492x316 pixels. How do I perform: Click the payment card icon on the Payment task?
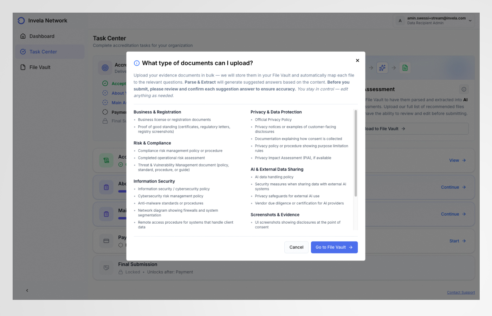tap(106, 241)
